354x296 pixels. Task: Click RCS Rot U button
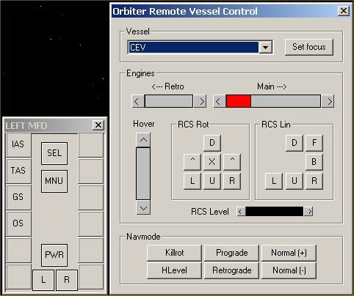tap(212, 181)
